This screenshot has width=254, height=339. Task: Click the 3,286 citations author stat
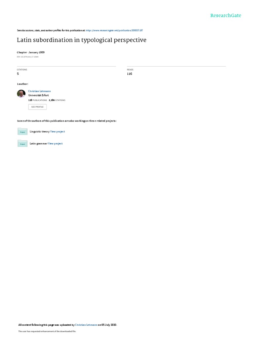(x=57, y=100)
